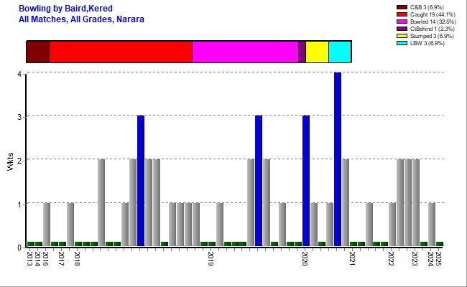Click the subtitle "All Matches, All Grades, Narara"

[x=81, y=19]
